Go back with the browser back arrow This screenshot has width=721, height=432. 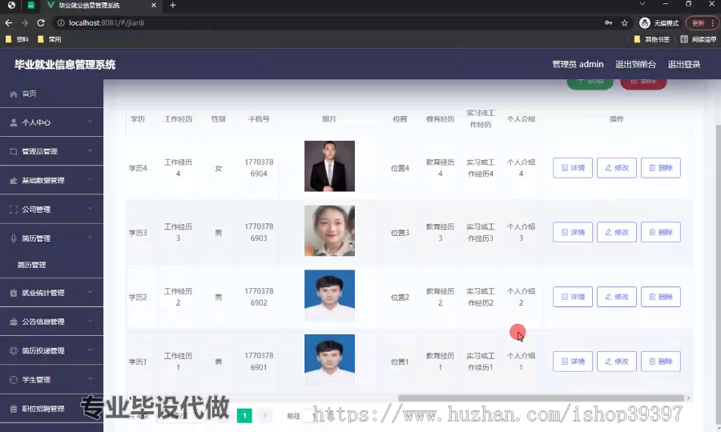9,22
